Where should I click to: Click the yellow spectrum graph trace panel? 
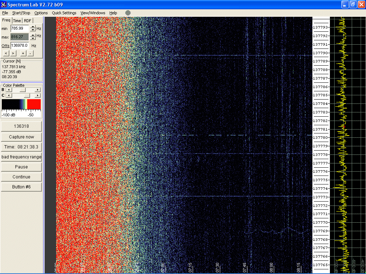point(348,145)
